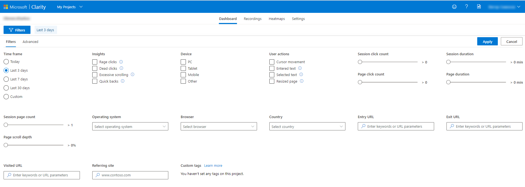This screenshot has height=187, width=525.
Task: Enable the Mobile device filter
Action: coord(183,75)
